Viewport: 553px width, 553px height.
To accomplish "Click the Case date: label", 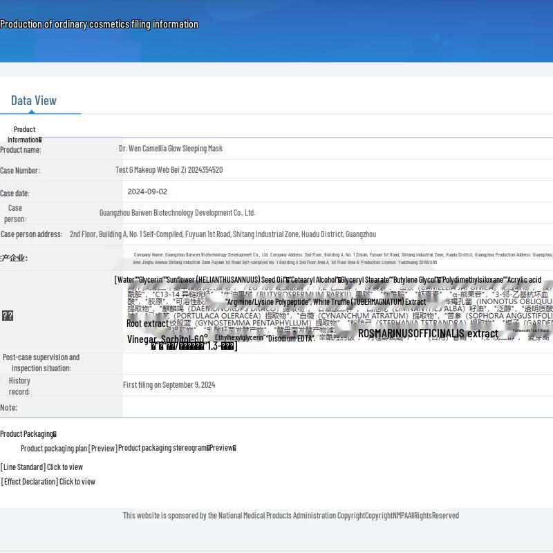I will click(x=15, y=194).
